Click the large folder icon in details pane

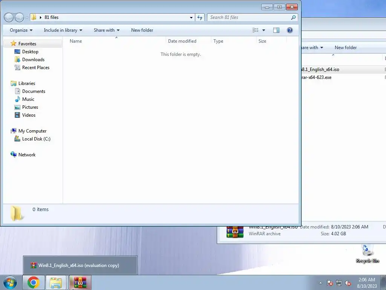click(17, 213)
